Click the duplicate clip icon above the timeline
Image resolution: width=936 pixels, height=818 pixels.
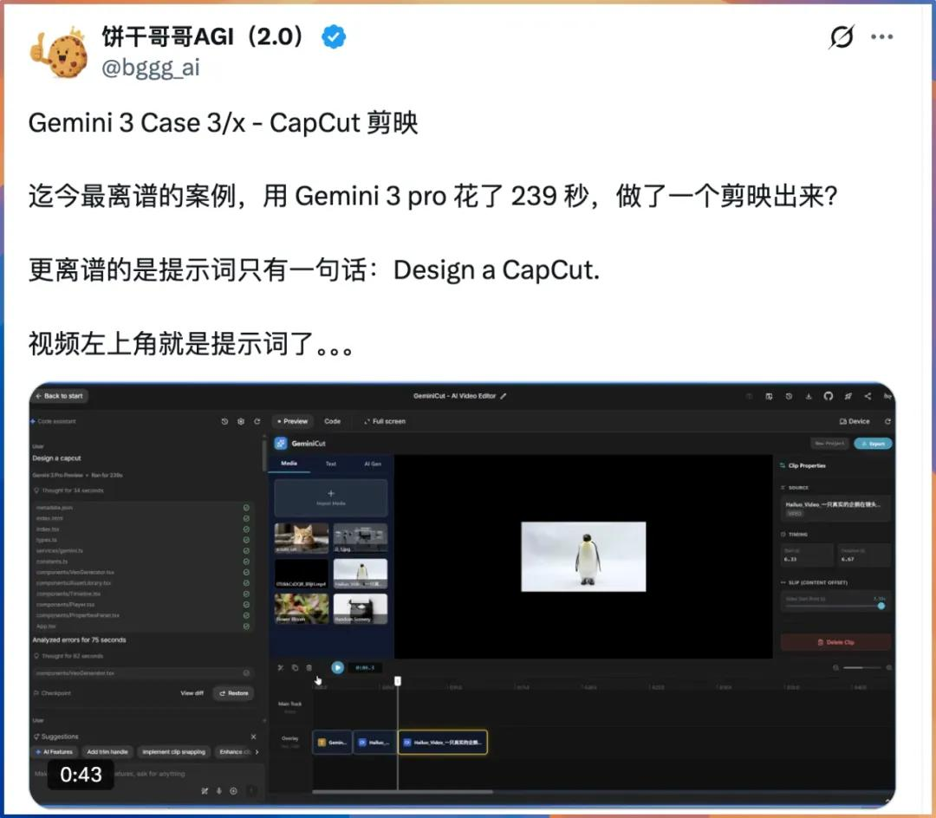pyautogui.click(x=295, y=667)
